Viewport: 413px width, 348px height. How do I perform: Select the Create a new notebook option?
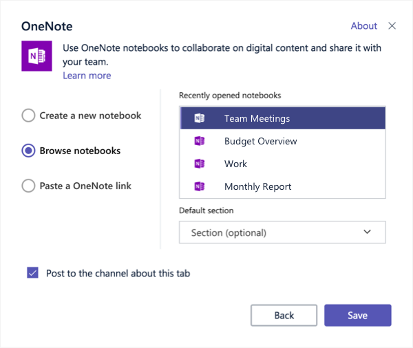point(28,116)
